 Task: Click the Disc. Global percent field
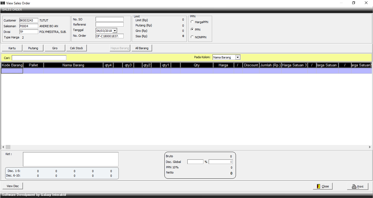tap(195, 162)
